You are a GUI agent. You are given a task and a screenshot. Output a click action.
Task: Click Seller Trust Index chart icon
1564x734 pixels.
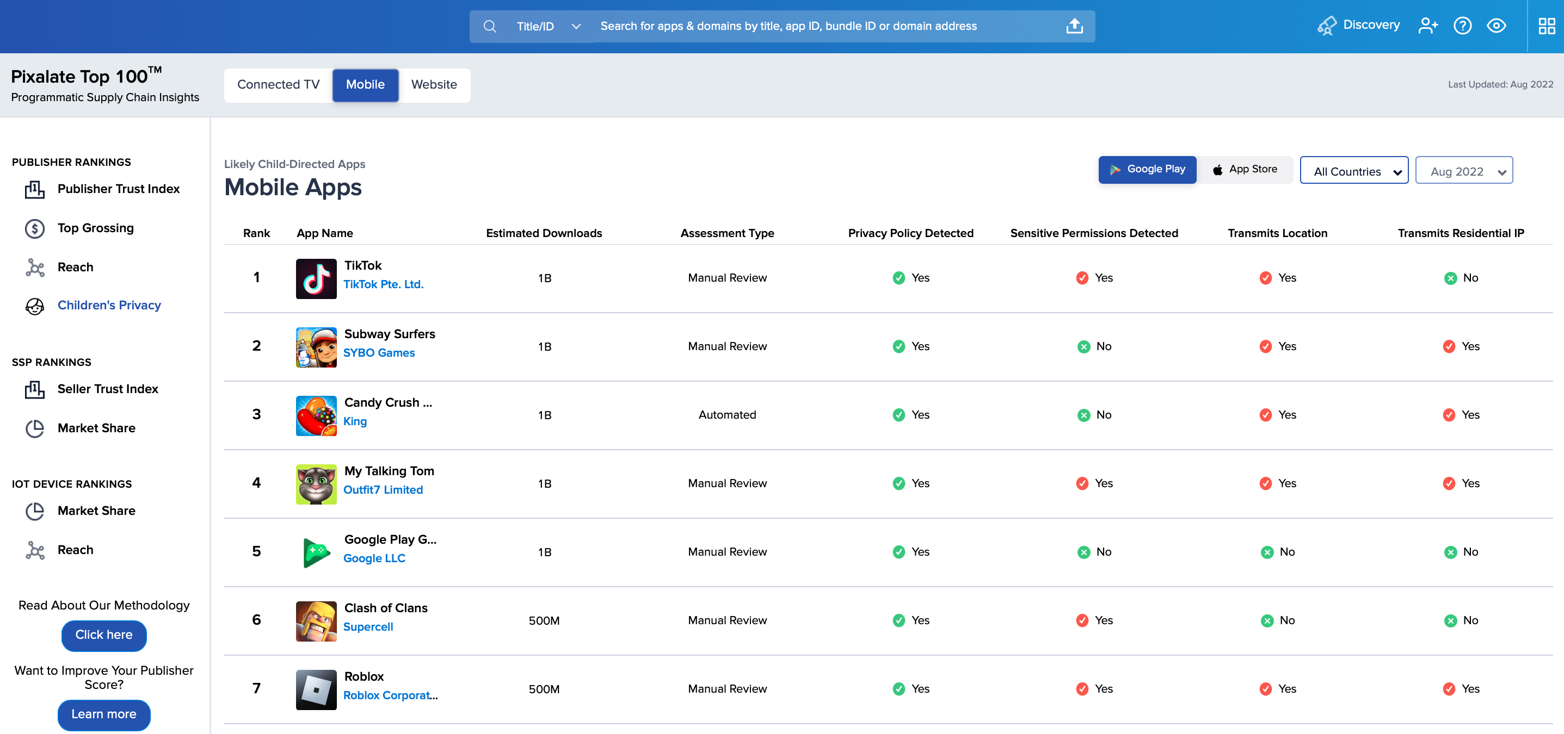(35, 389)
